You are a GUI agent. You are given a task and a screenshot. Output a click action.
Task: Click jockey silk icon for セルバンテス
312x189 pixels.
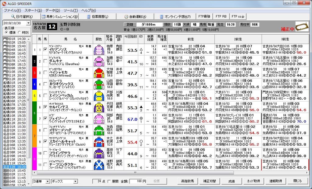(x=99, y=107)
